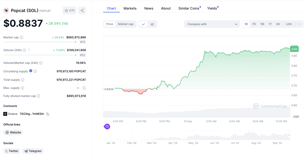Open Fully diluted market cap info icon
This screenshot has height=157, width=307.
coord(39,96)
